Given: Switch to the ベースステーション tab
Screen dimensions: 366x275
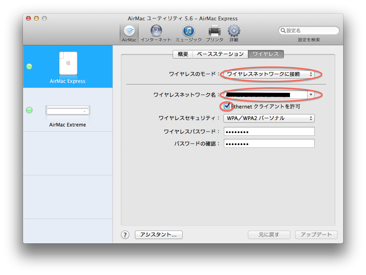Looking at the screenshot, I should tap(220, 54).
